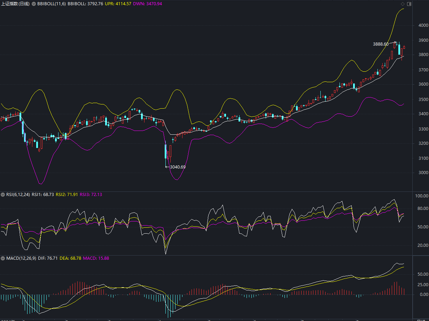Open the BBIBOLL indicator dropdown arrow
Viewport: 429px width, 321px height.
tap(34, 4)
